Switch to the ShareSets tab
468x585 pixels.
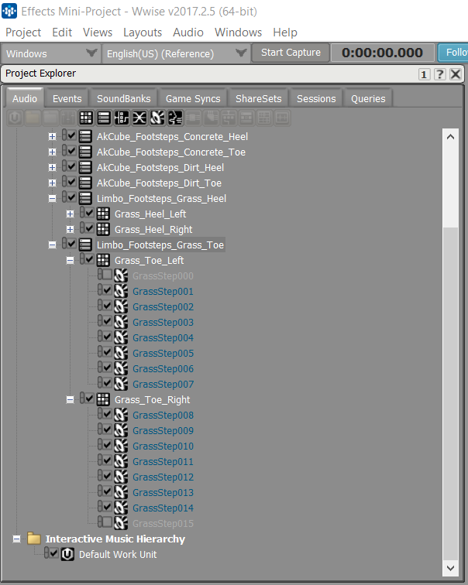point(259,98)
